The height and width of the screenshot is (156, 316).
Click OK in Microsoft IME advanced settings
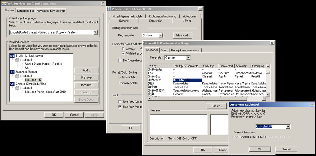(203, 150)
